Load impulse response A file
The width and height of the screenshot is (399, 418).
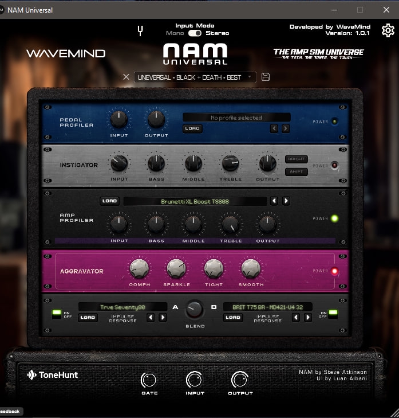88,317
